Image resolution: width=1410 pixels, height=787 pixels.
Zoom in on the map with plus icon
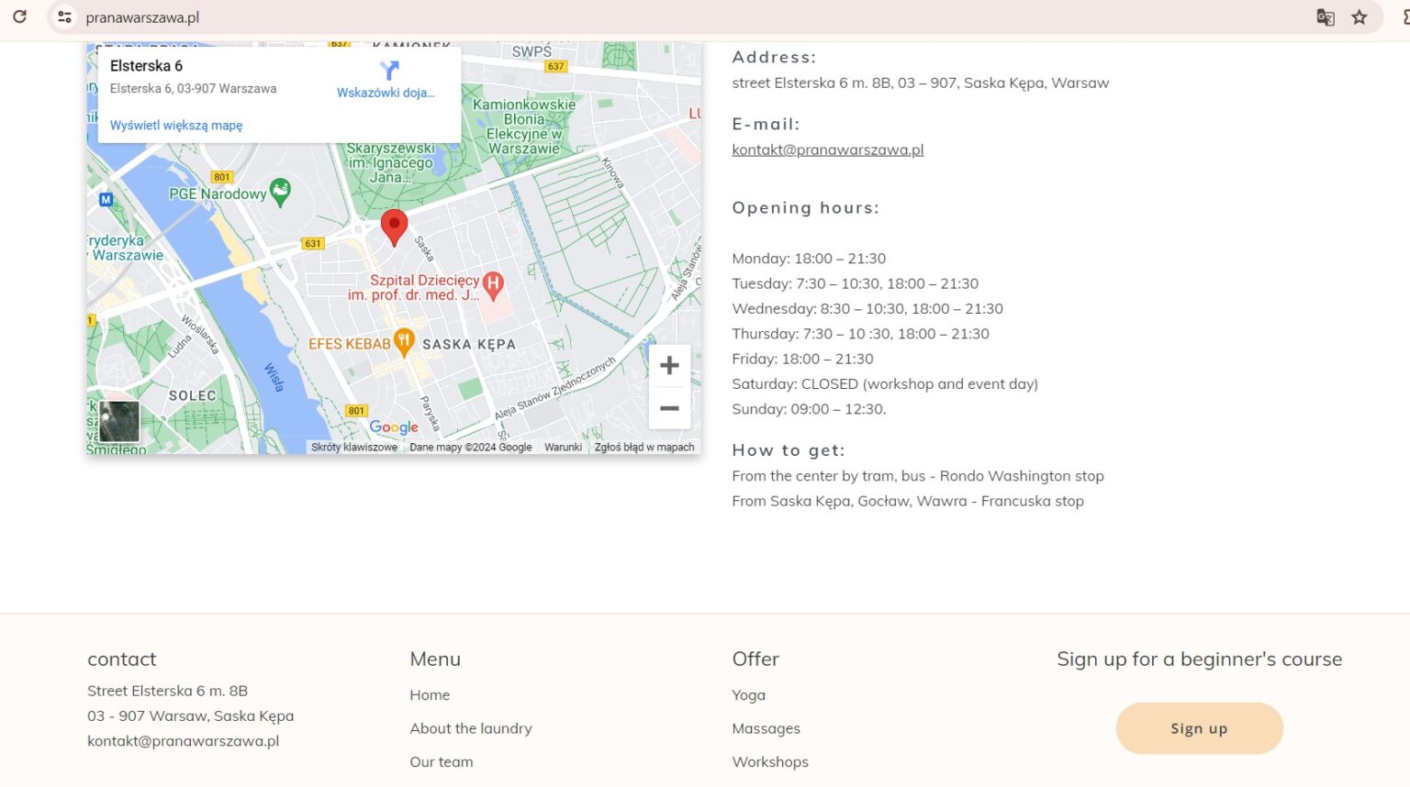(669, 365)
